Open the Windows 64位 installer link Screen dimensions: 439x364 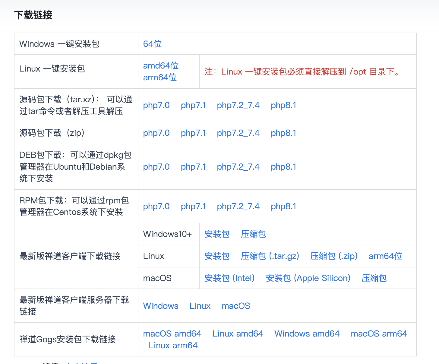coord(152,44)
